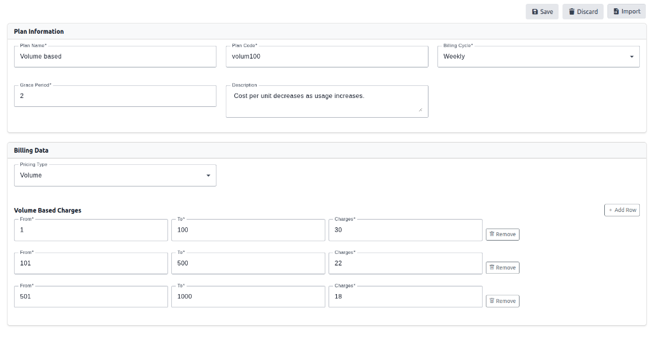Select the To field containing 1000
Viewport: 652px width, 338px height.
[248, 297]
